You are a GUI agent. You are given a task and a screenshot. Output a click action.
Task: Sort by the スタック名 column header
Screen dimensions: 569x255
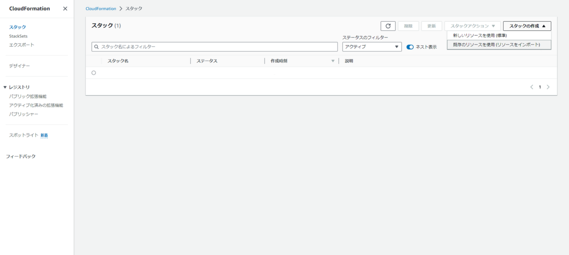pos(118,61)
